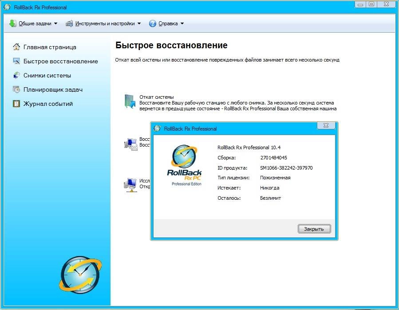
Task: Click the build number 2701484045
Action: click(x=273, y=158)
